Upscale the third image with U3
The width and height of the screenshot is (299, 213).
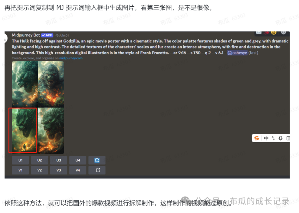(58, 160)
